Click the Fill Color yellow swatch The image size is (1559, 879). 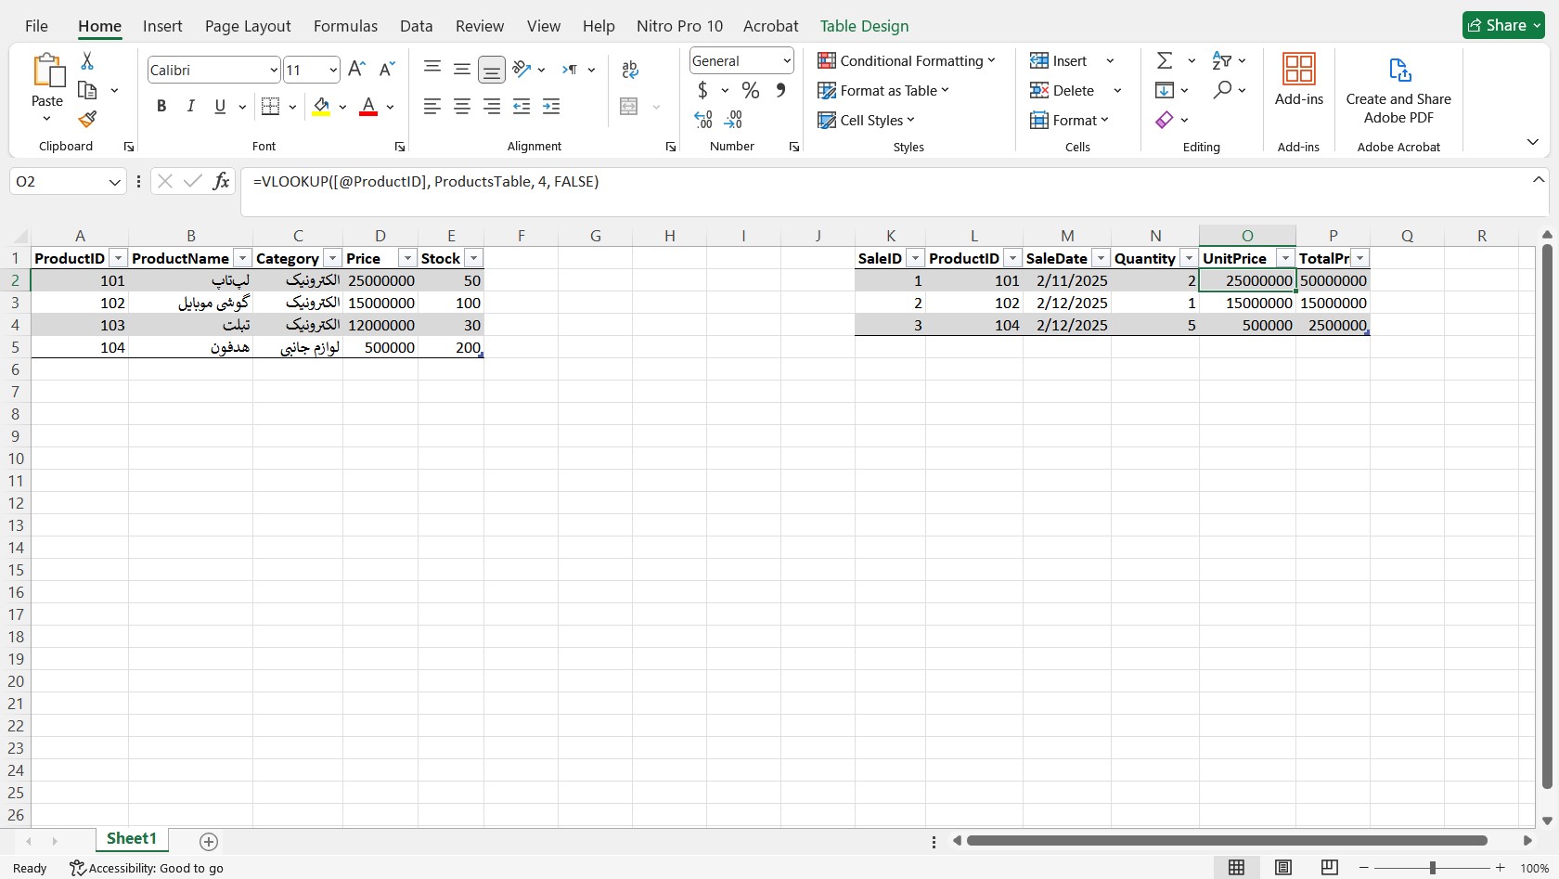[321, 107]
